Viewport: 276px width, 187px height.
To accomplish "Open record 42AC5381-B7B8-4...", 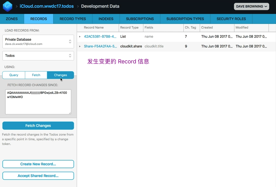I will click(100, 37).
